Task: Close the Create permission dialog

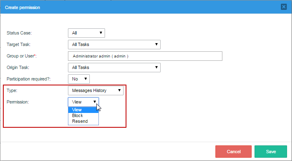Action: [x=284, y=7]
